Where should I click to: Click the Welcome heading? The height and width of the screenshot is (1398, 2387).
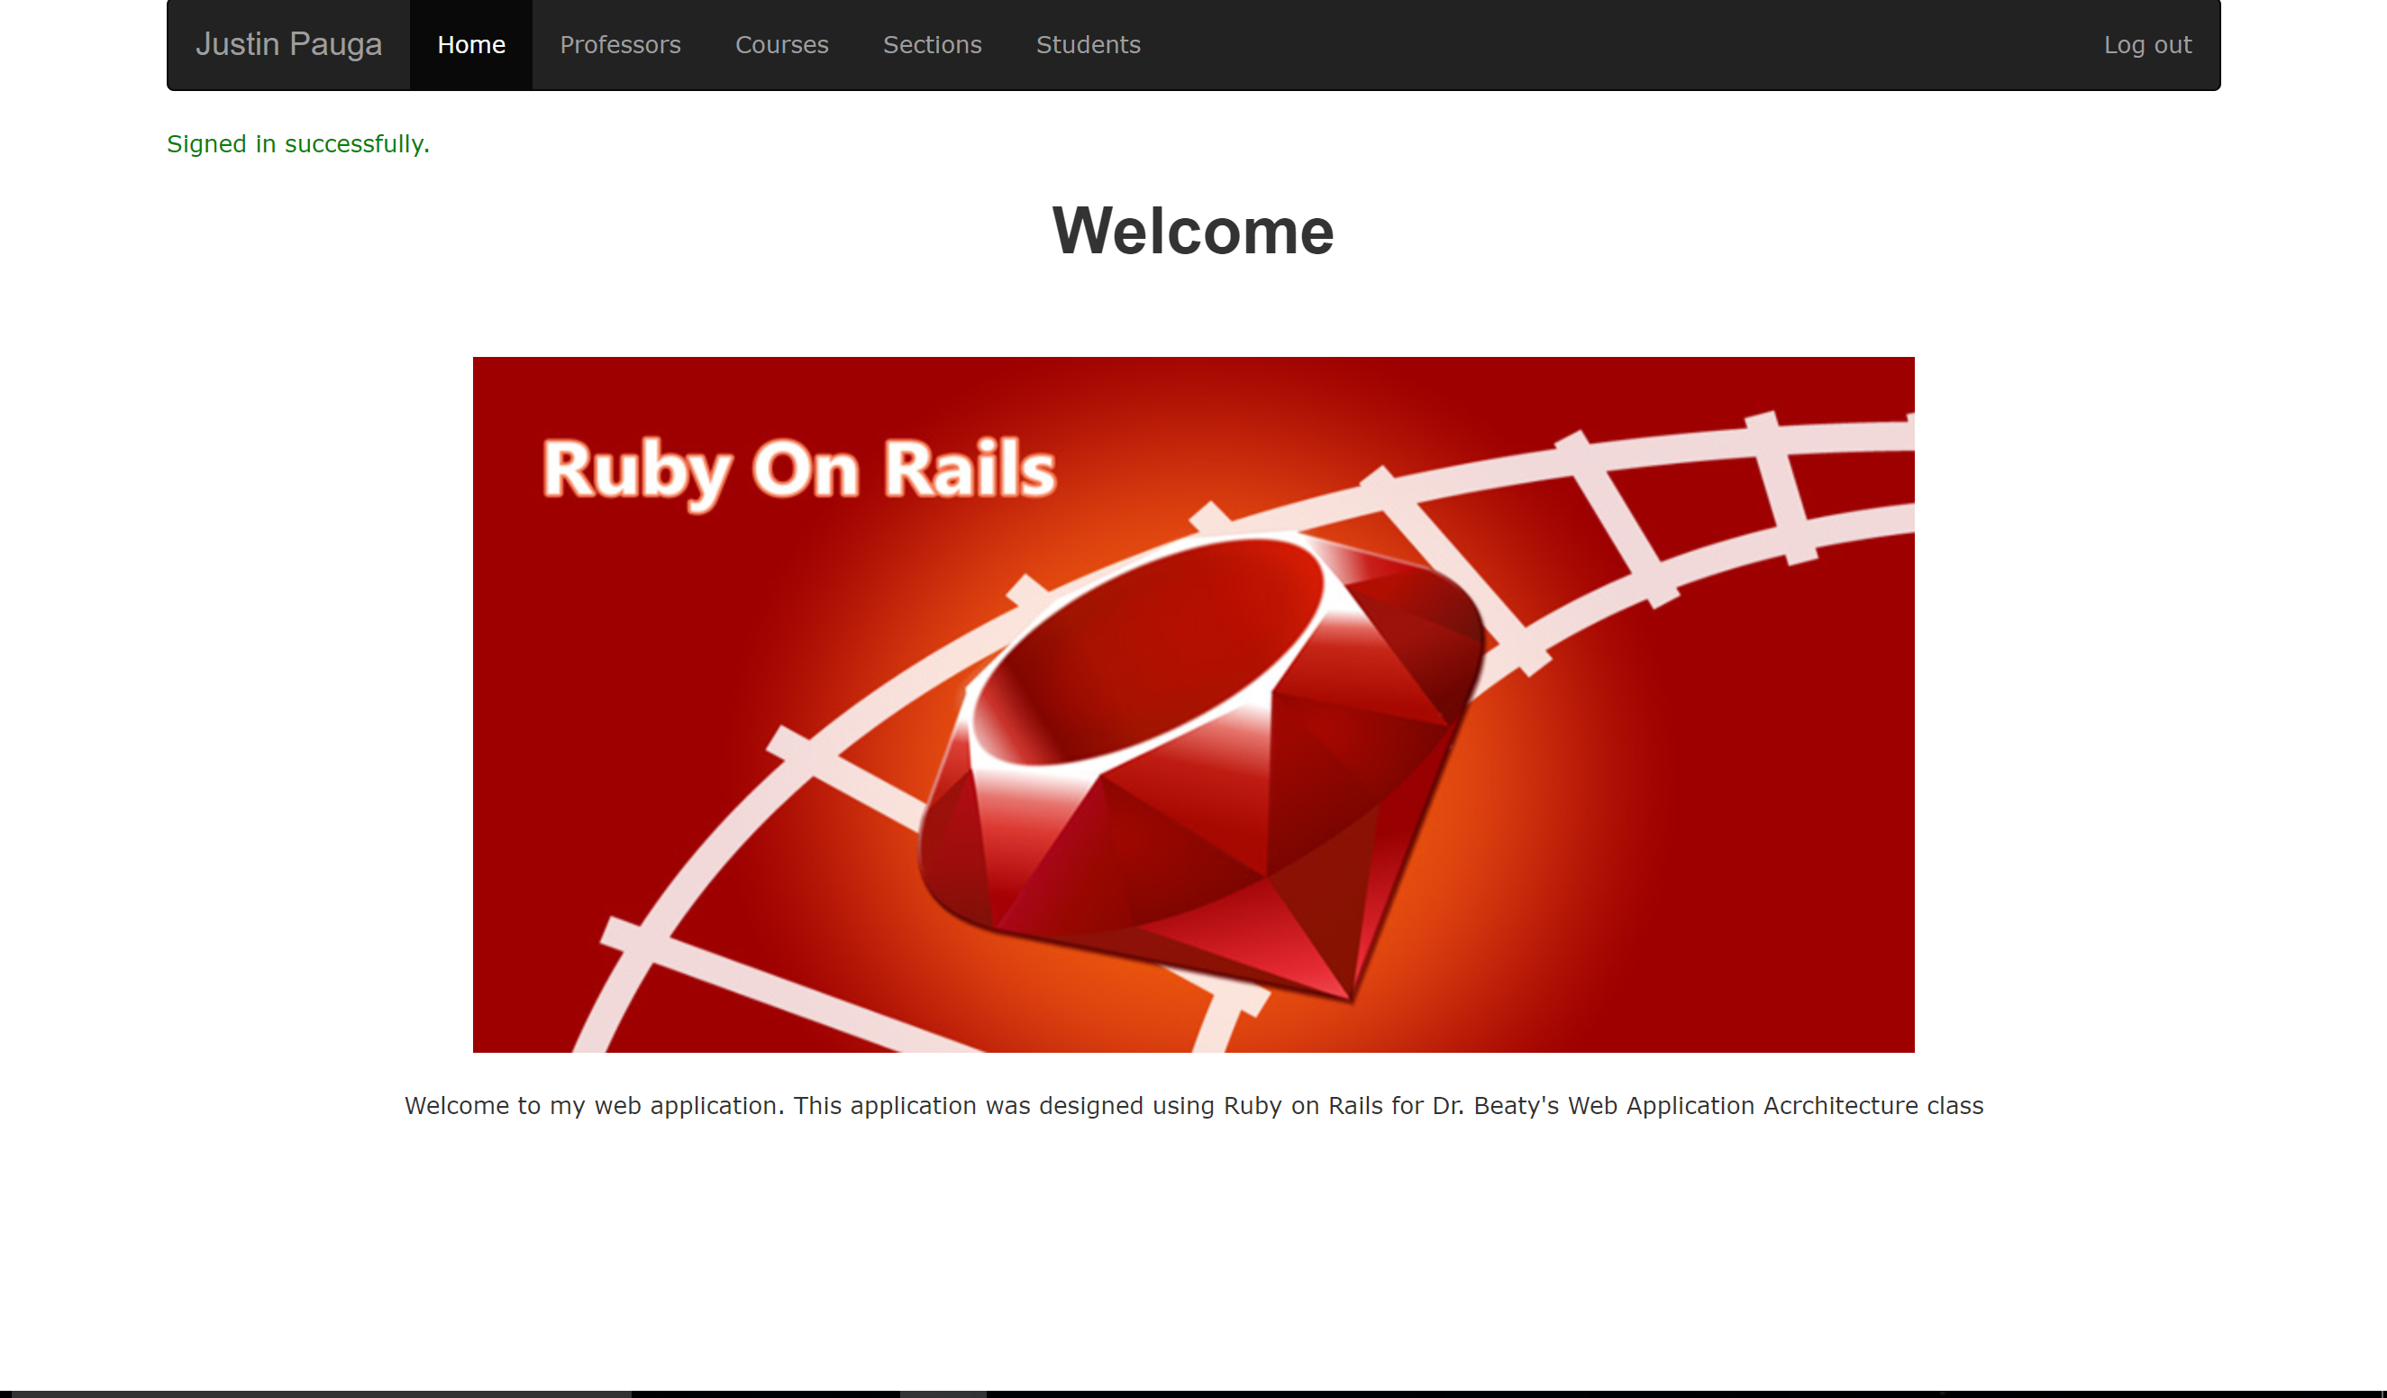tap(1193, 231)
